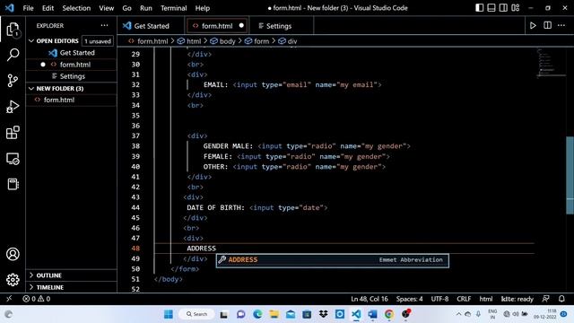Screen dimensions: 574x323
Task: Open Google Chrome from taskbar
Action: [x=388, y=314]
